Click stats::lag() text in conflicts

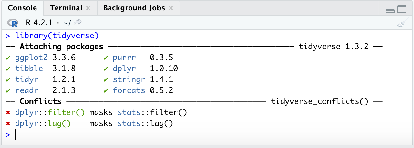point(145,123)
